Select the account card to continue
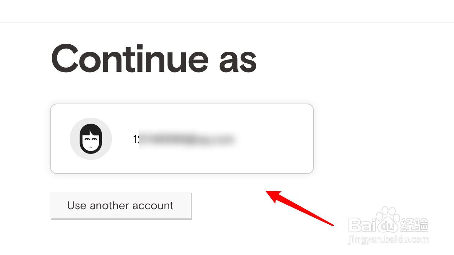Viewport: 454px width, 255px height. pyautogui.click(x=182, y=139)
